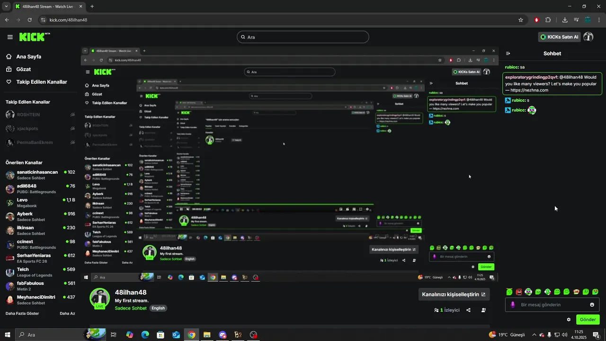The width and height of the screenshot is (606, 341).
Task: Open MeyhaneciDimitri recommended channel
Action: (x=40, y=300)
